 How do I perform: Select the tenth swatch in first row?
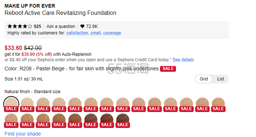[155, 104]
